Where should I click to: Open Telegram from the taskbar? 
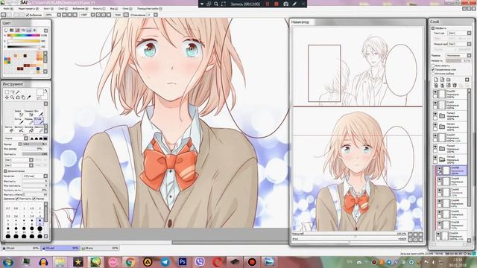(165, 261)
